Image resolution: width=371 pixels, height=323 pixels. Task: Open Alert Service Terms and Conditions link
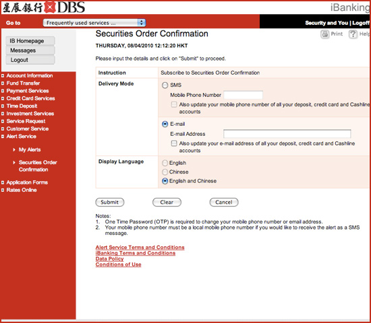140,247
